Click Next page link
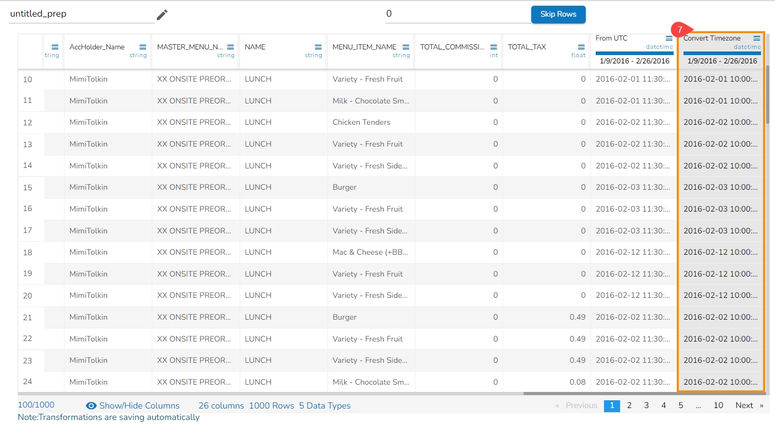 tap(744, 405)
